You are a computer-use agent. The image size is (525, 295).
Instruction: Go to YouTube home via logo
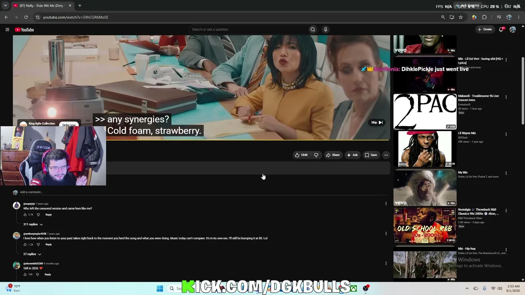pos(24,29)
